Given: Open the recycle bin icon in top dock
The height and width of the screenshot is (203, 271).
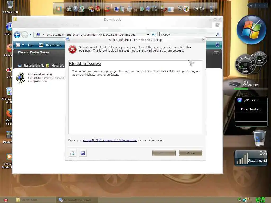Looking at the screenshot, I should pos(211,9).
